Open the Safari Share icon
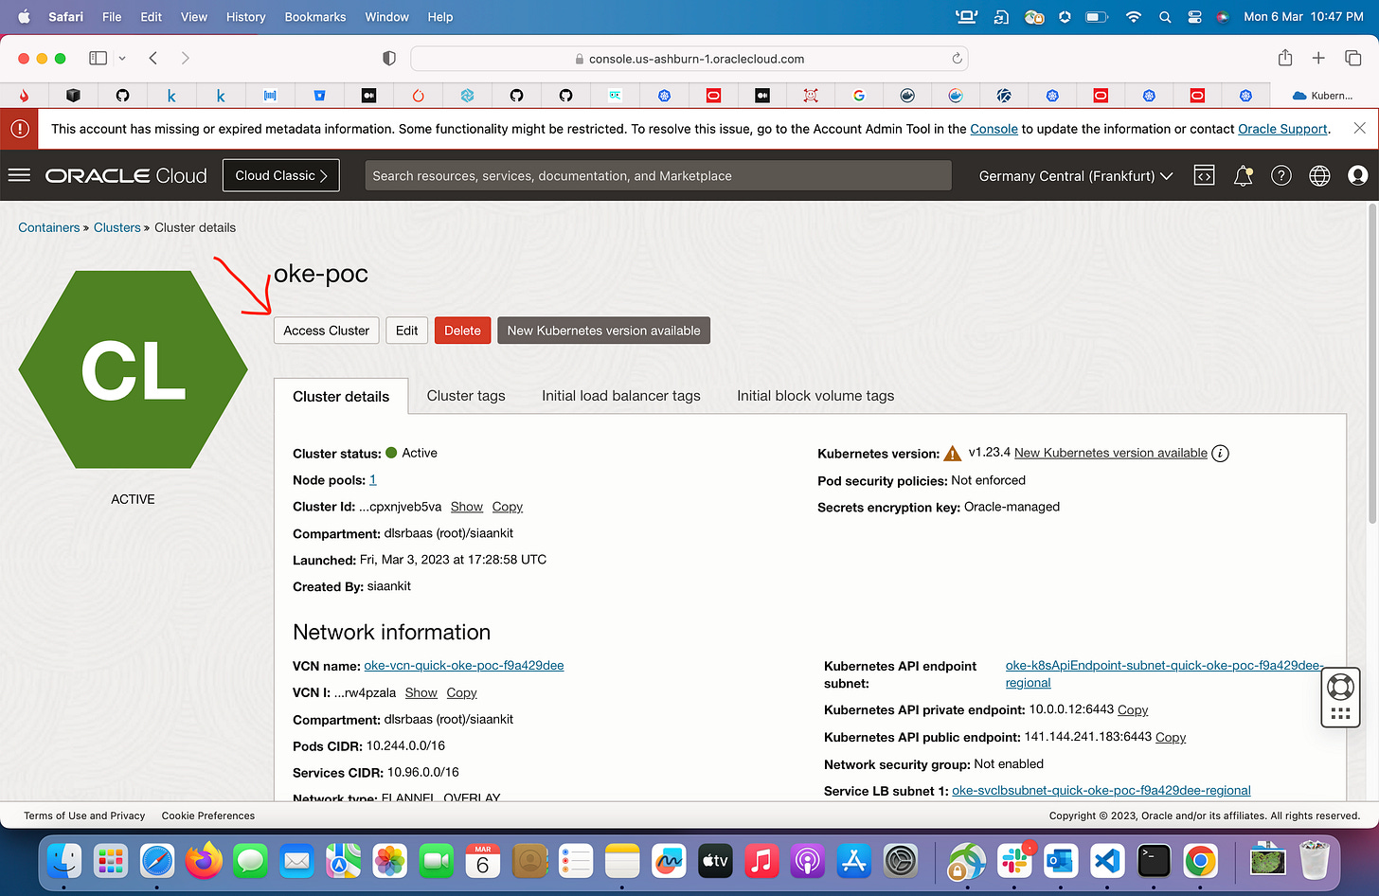The image size is (1379, 896). [1284, 58]
